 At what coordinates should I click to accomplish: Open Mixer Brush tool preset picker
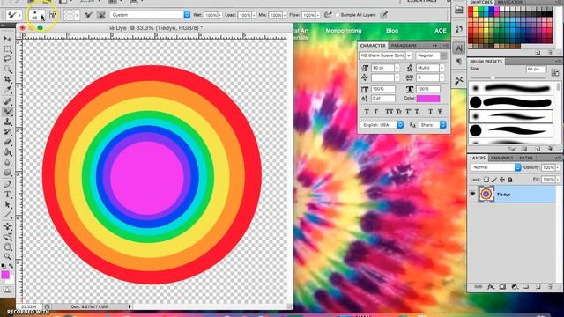14,15
